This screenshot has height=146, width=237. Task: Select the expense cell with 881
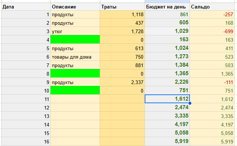tap(122, 65)
